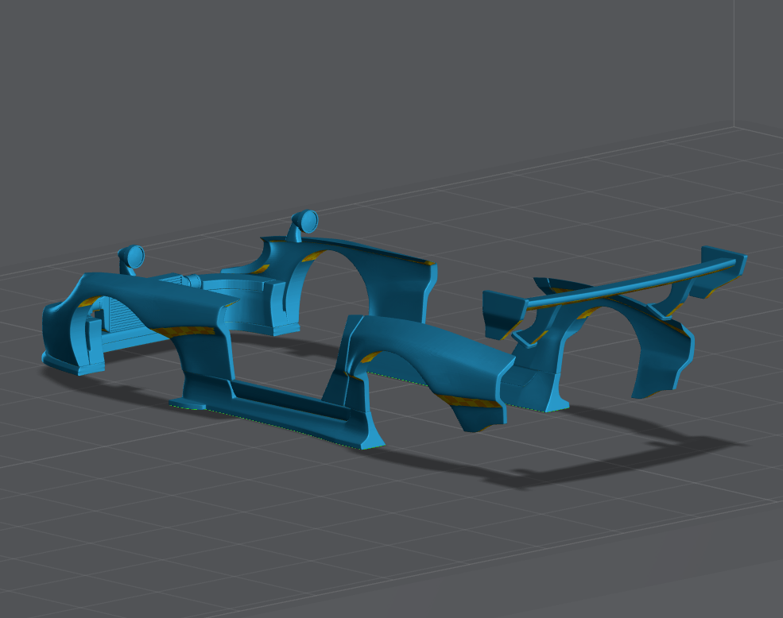Select the rear left fender flare
Viewport: 783px width, 618px height.
429,357
